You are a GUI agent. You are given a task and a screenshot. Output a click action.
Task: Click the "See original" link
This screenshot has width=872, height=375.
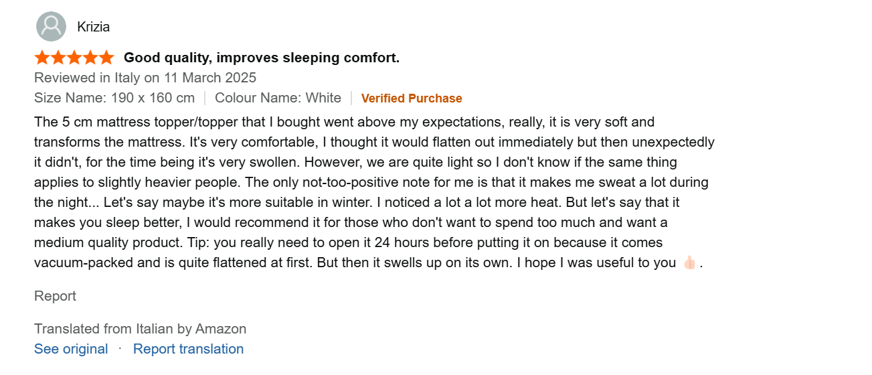[71, 349]
